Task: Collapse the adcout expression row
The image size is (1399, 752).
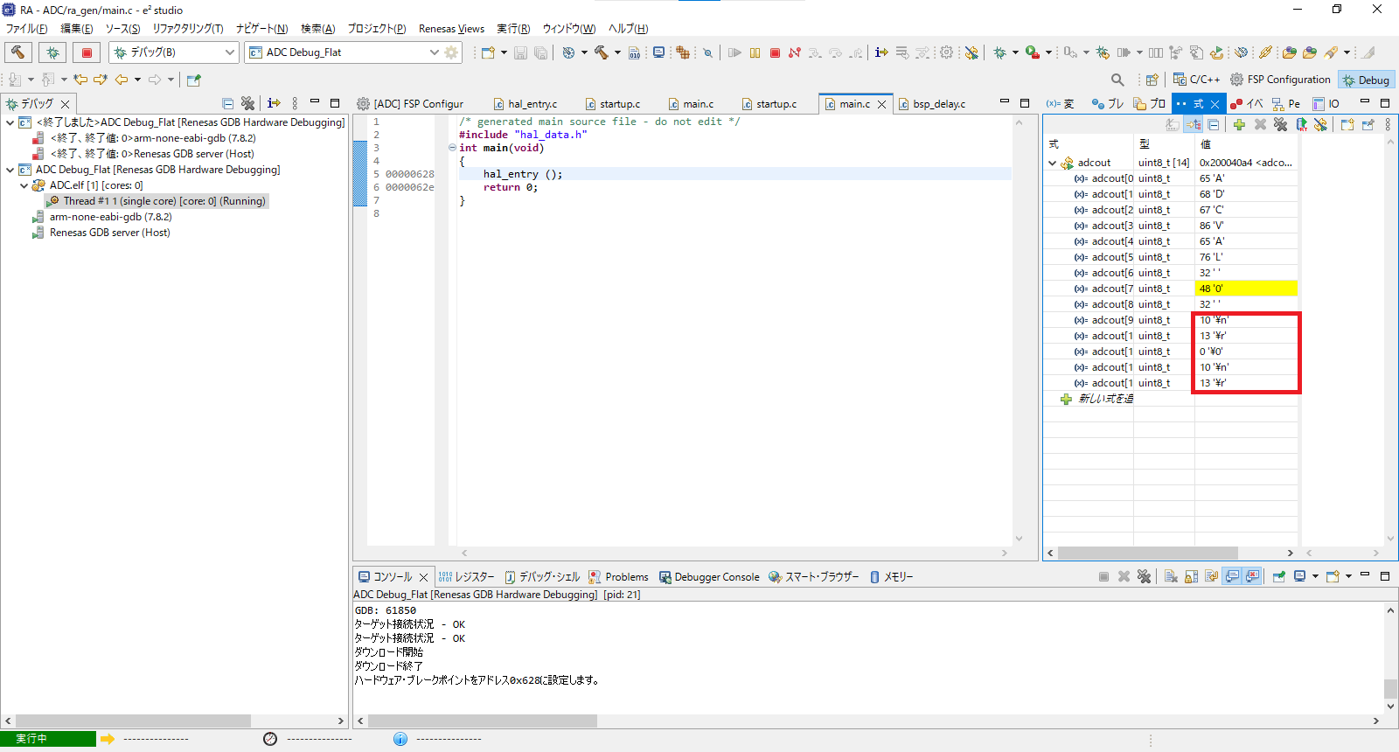Action: point(1052,163)
